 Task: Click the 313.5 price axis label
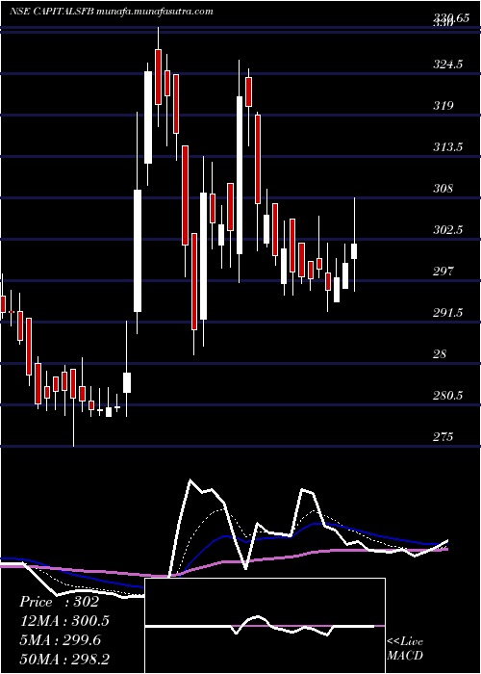click(449, 147)
